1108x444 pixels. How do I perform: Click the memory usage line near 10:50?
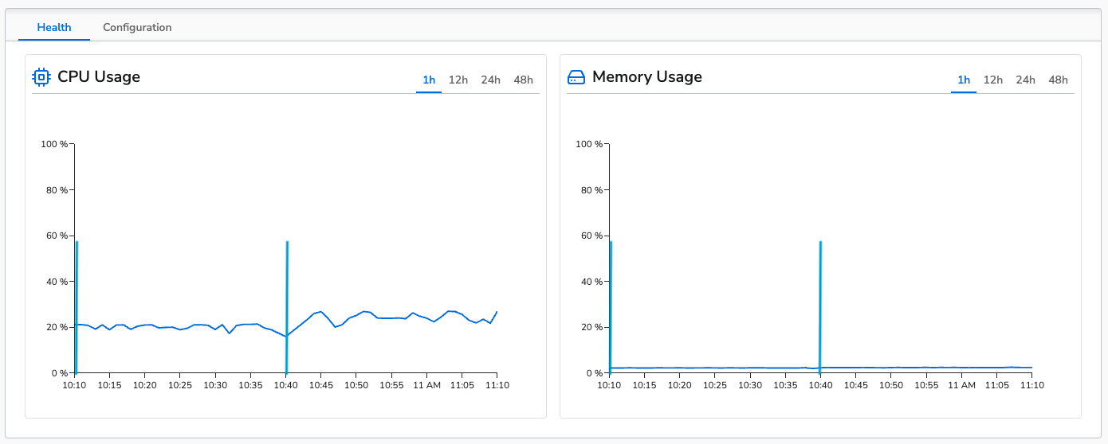890,368
